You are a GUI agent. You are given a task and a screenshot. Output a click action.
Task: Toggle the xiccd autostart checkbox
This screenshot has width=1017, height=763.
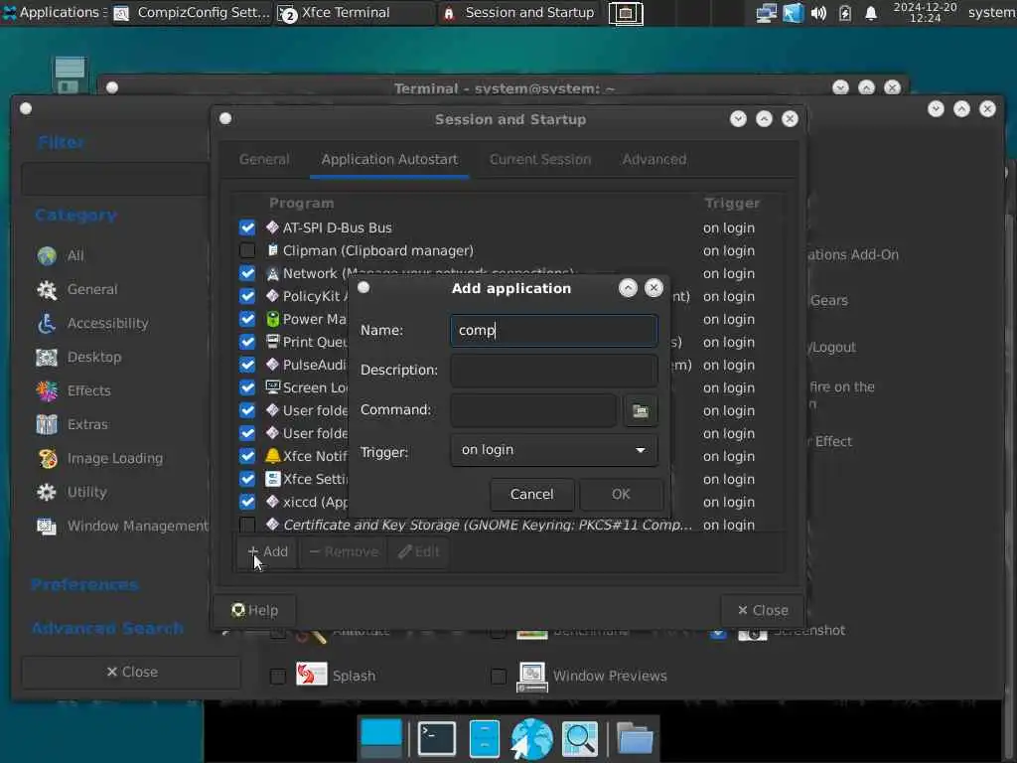(247, 502)
